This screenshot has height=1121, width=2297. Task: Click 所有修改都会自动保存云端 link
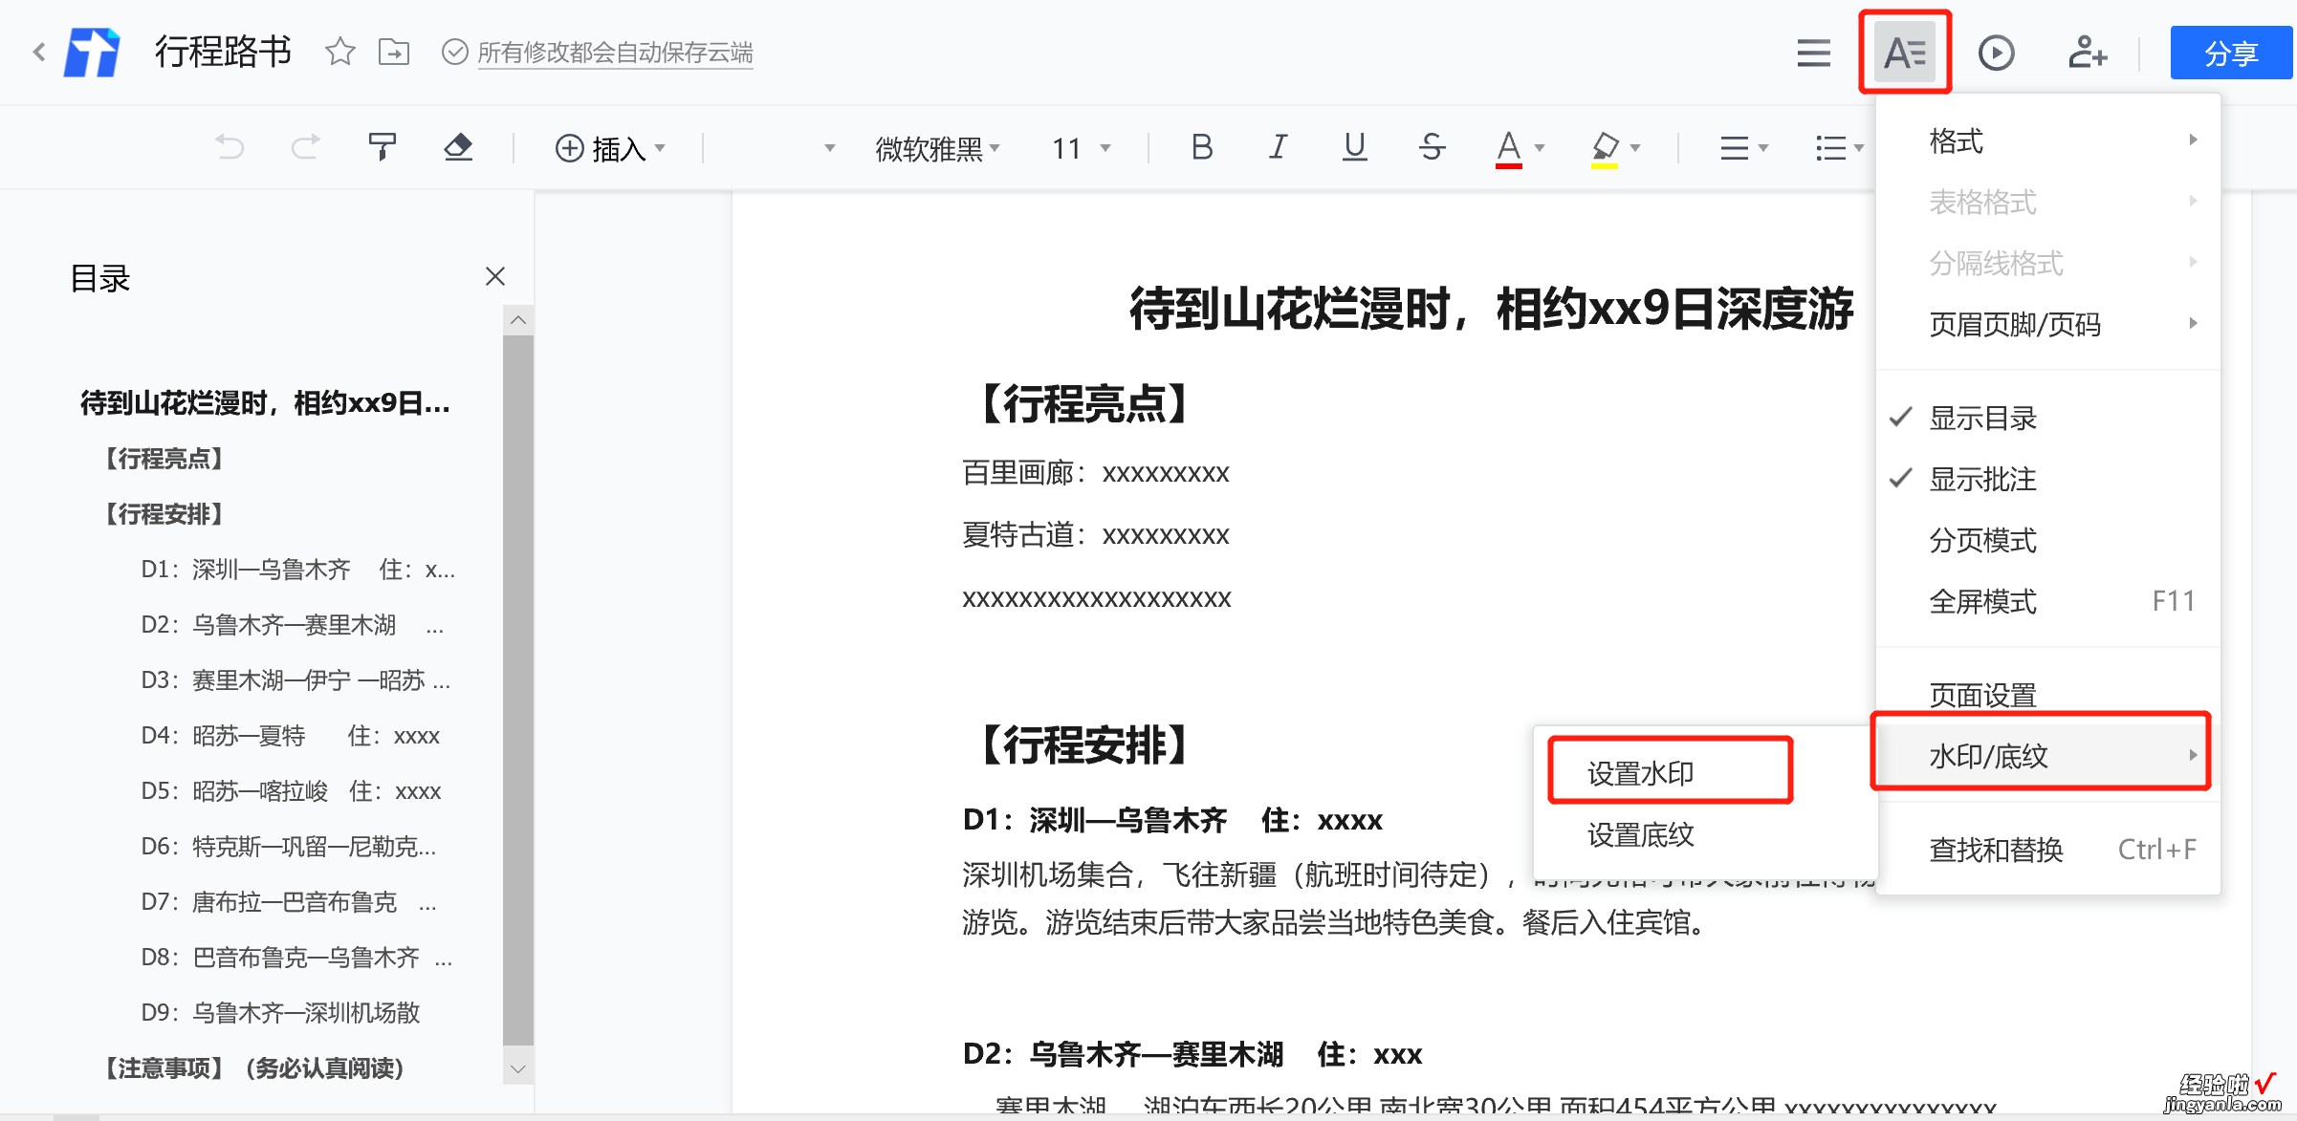coord(615,53)
